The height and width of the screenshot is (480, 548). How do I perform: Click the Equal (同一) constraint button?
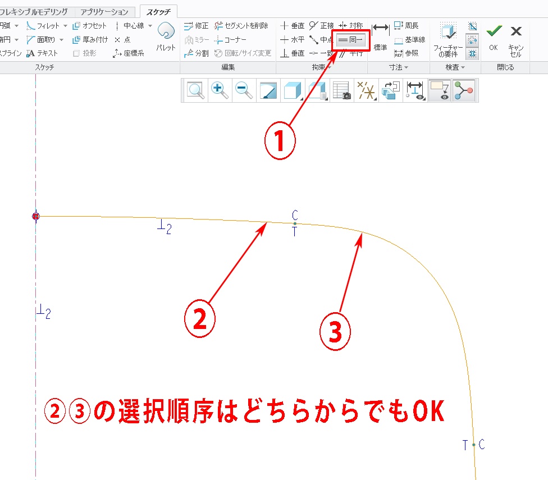[x=351, y=40]
